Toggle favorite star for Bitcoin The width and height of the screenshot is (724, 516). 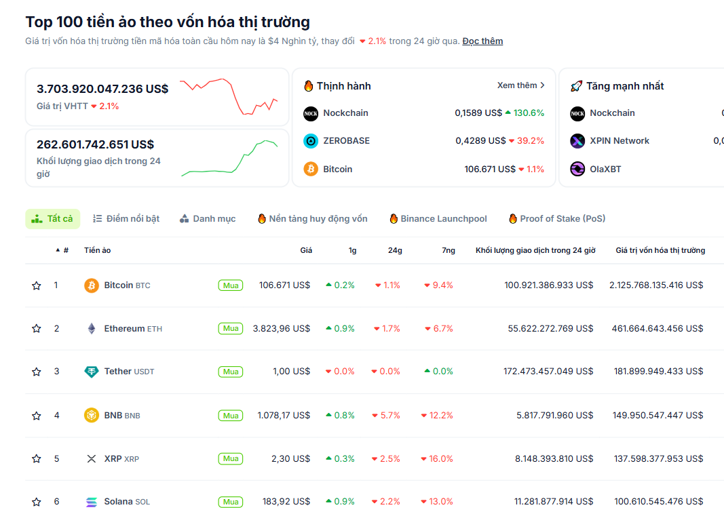[37, 285]
